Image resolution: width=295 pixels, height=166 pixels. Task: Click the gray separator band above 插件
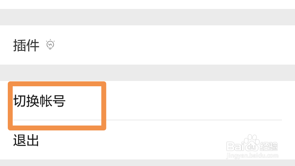point(147,17)
